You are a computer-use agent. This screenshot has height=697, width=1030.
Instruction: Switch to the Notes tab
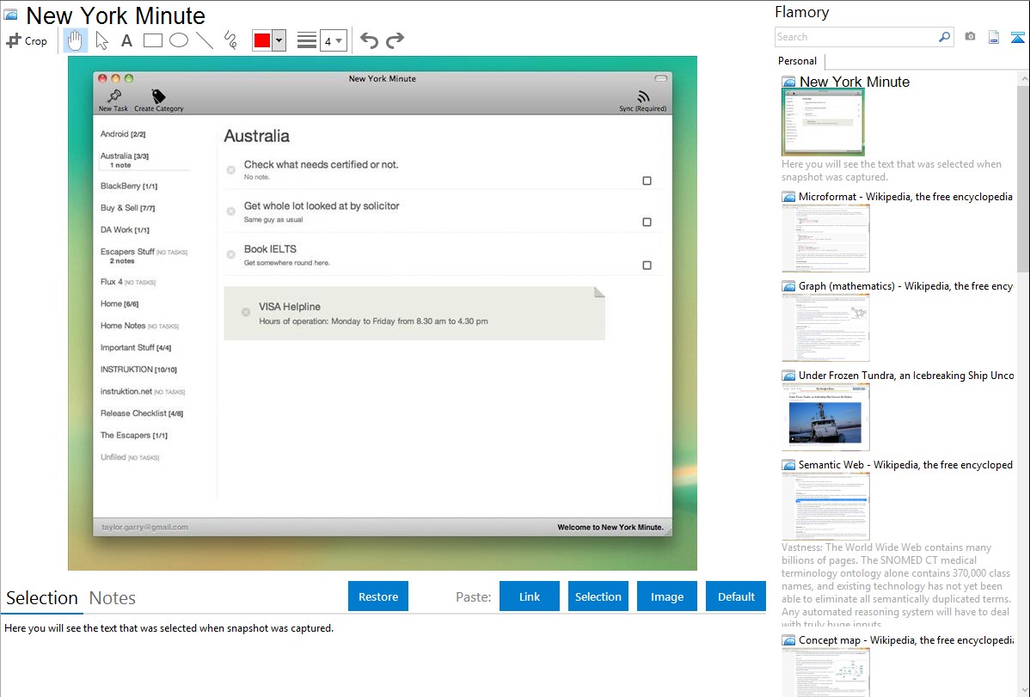[x=113, y=598]
